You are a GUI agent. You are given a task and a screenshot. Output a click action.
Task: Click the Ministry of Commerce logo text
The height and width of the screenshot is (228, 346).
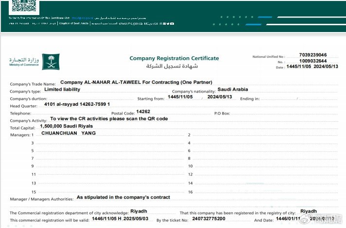(24, 62)
